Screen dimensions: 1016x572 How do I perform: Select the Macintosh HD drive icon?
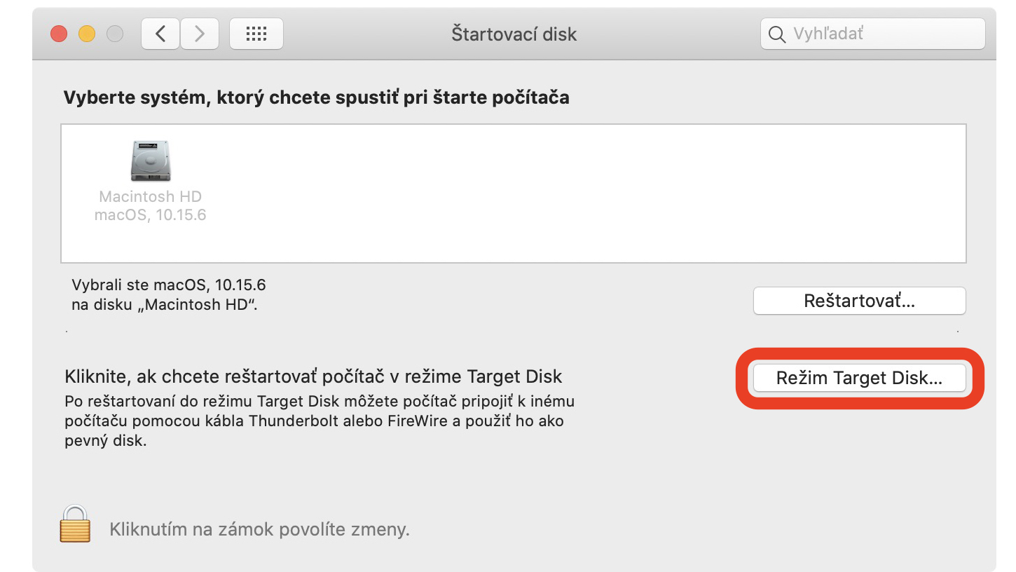[x=151, y=161]
